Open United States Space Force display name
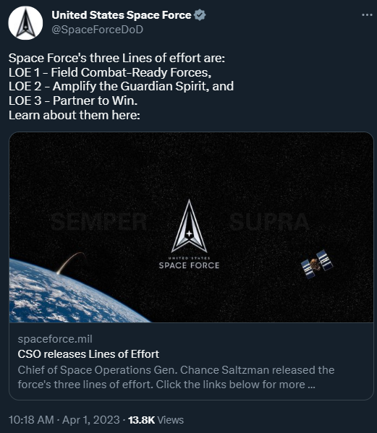The image size is (377, 433). 122,15
